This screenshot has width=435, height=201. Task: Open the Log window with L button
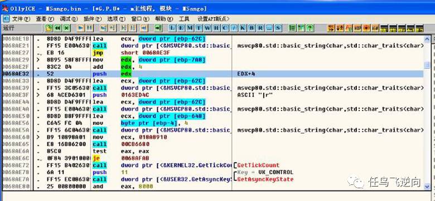[172, 28]
